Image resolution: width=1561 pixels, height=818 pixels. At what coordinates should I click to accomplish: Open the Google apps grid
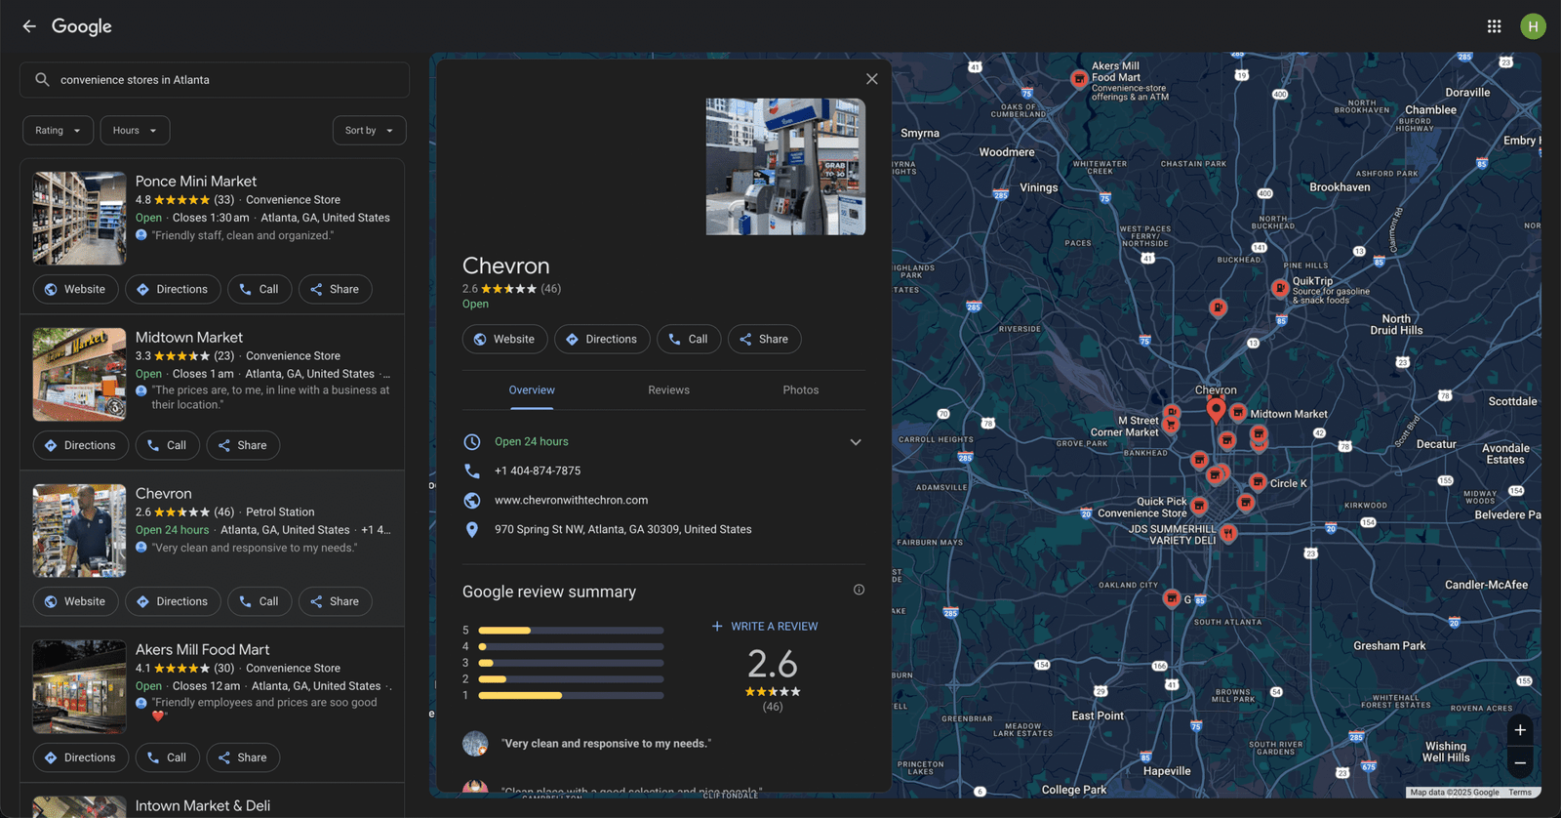(x=1494, y=26)
